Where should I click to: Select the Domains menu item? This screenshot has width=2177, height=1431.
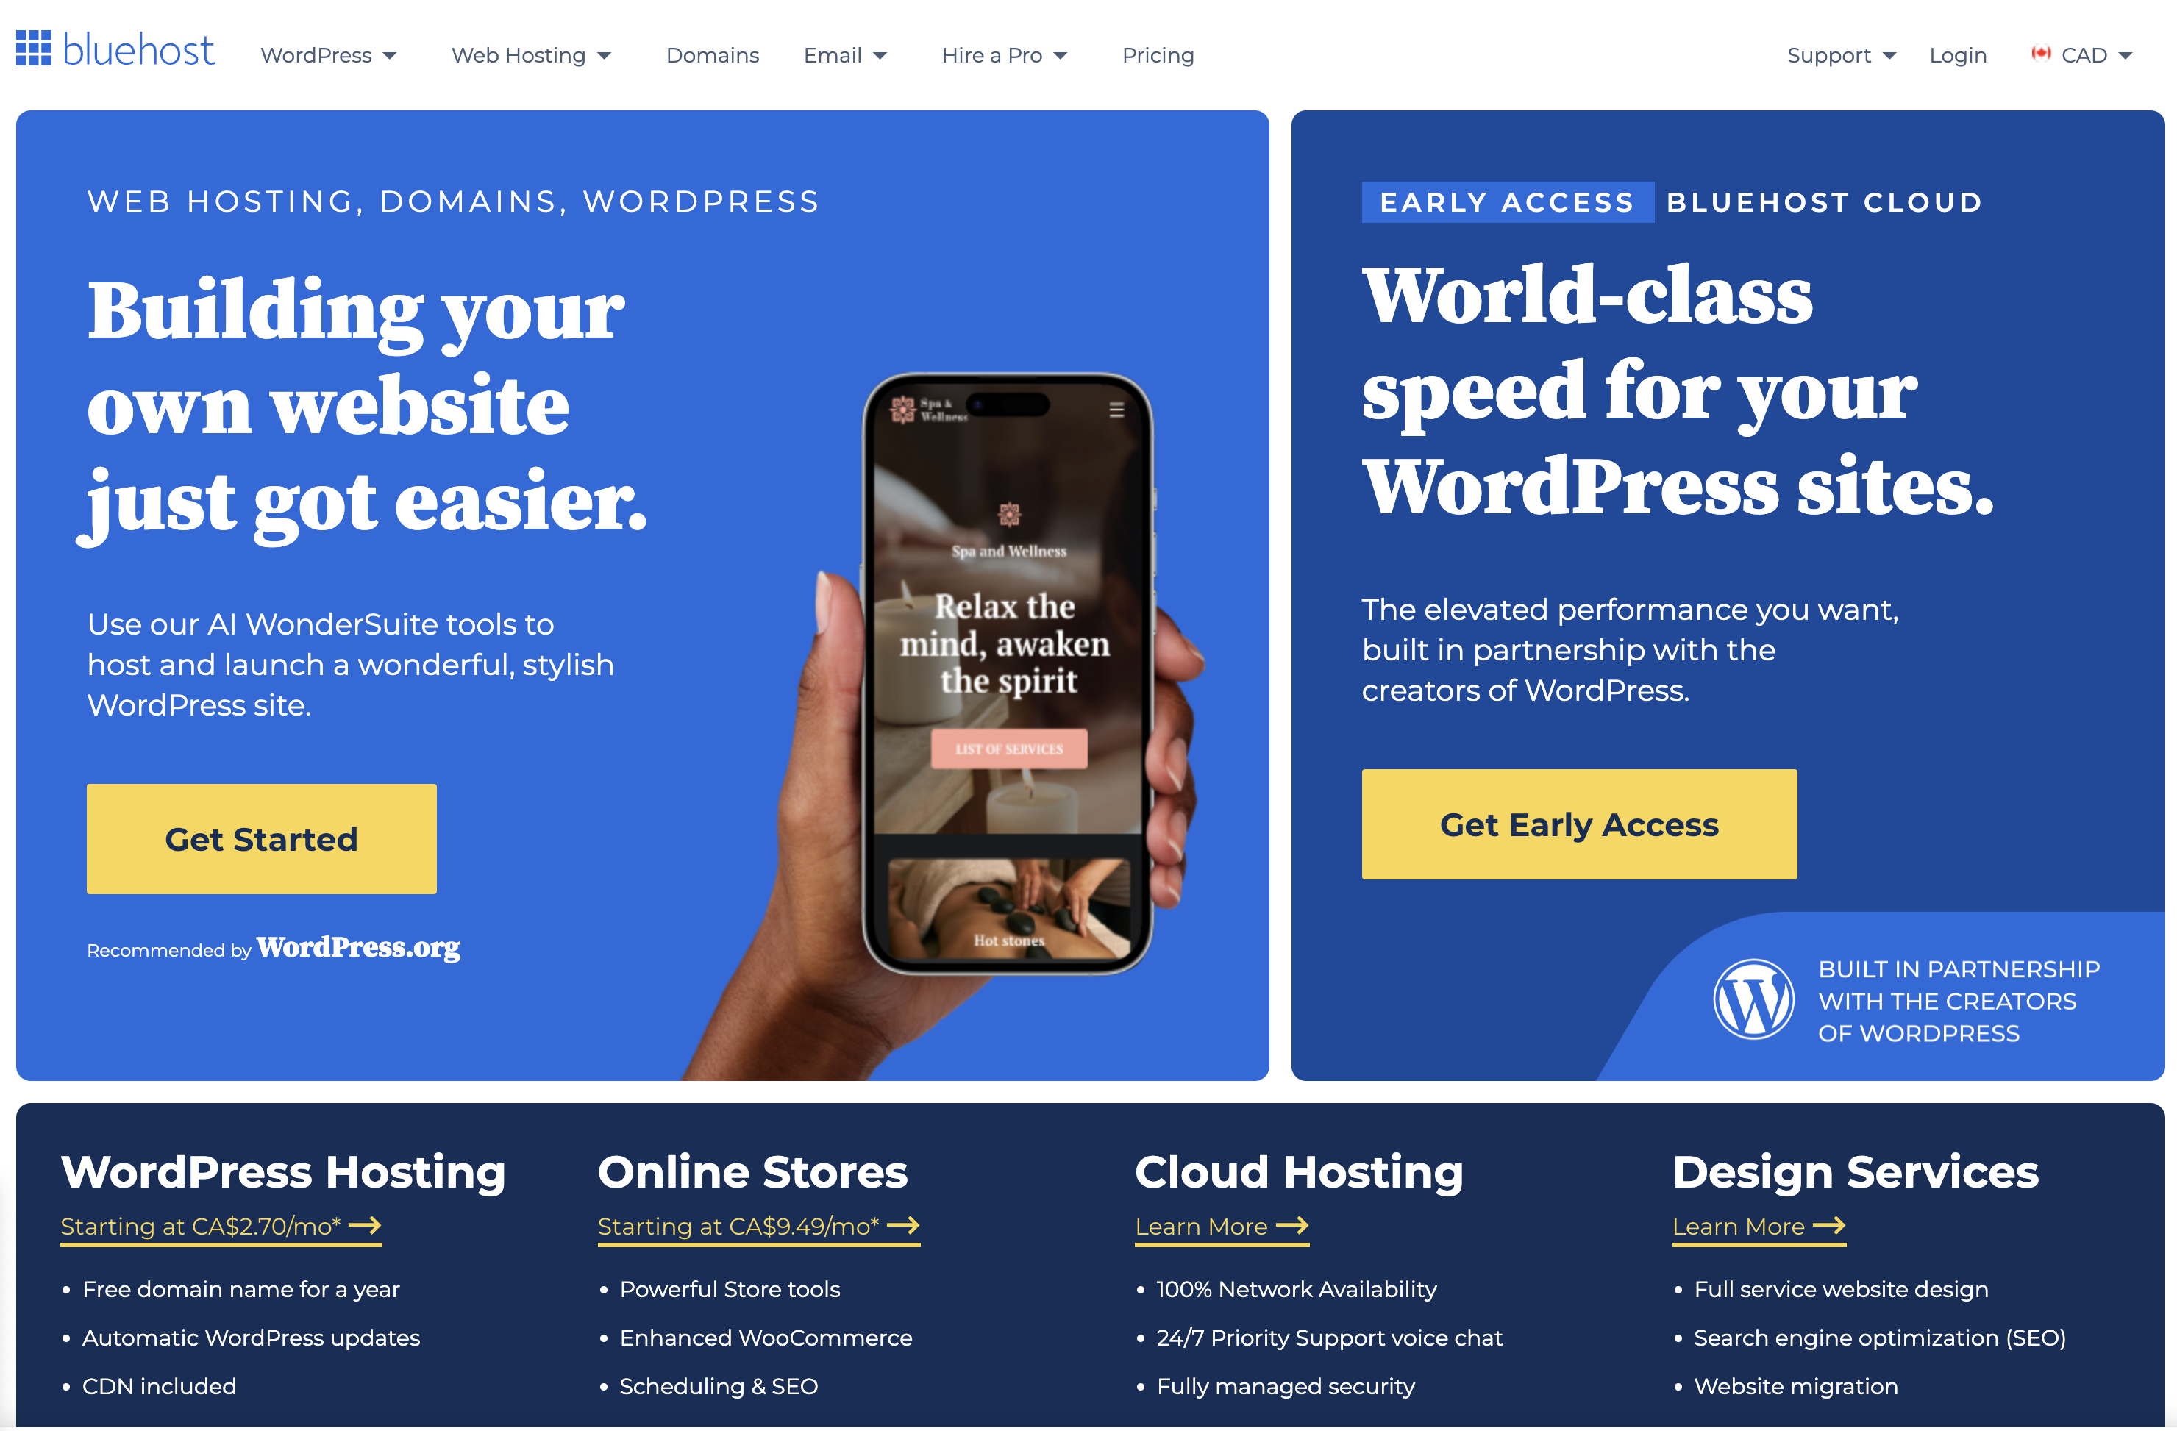pos(710,54)
